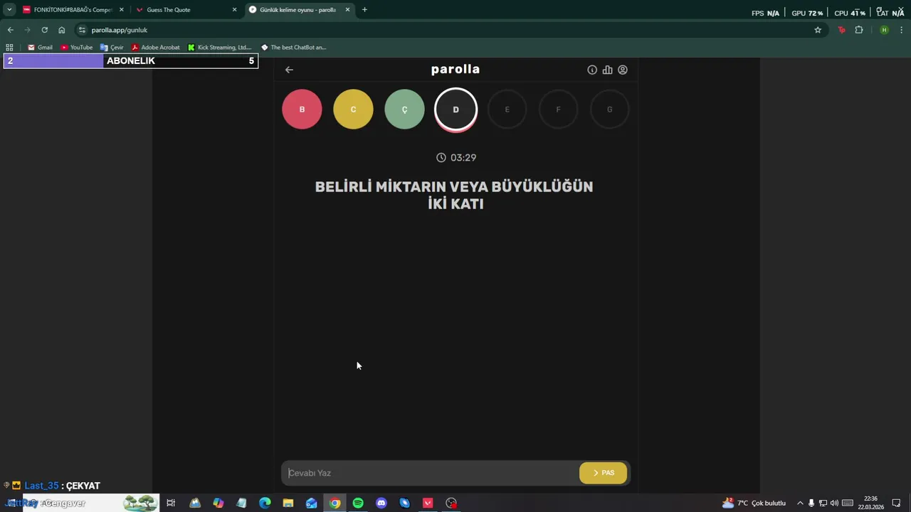Pass the question with the PAS button

pos(603,473)
